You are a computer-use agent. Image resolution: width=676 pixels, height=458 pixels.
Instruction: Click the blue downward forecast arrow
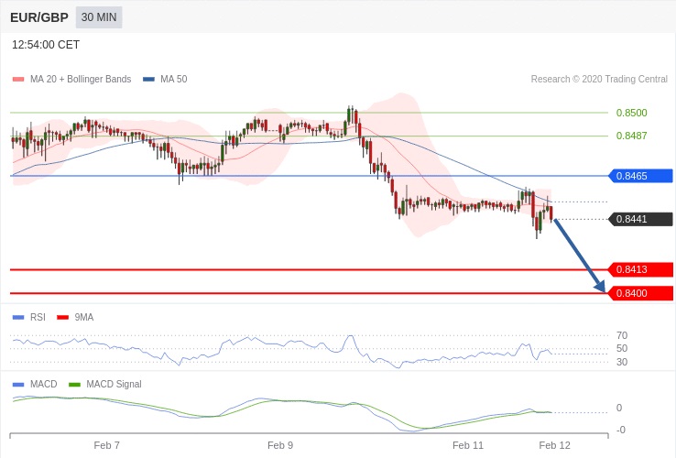(x=579, y=256)
